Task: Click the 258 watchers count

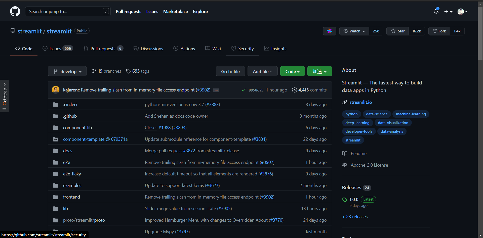Action: [376, 31]
